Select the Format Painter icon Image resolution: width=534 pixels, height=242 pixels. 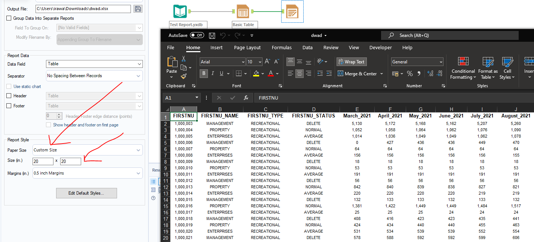[183, 76]
